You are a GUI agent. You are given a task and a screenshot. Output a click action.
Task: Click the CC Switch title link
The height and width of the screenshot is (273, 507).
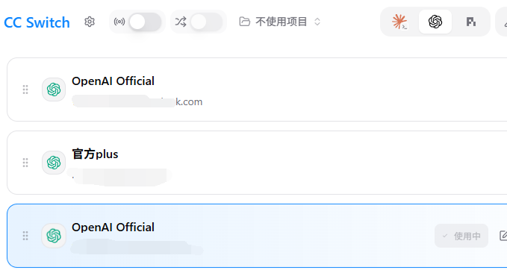tap(37, 22)
